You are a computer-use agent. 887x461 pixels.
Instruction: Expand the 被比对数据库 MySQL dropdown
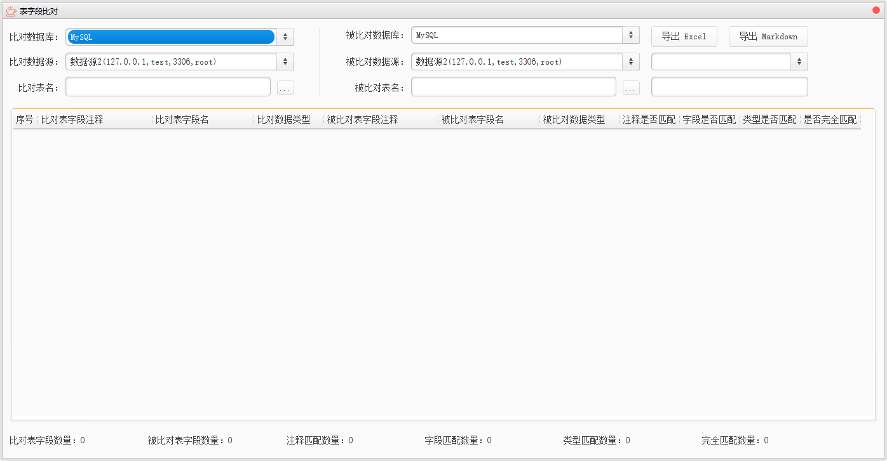pos(630,36)
